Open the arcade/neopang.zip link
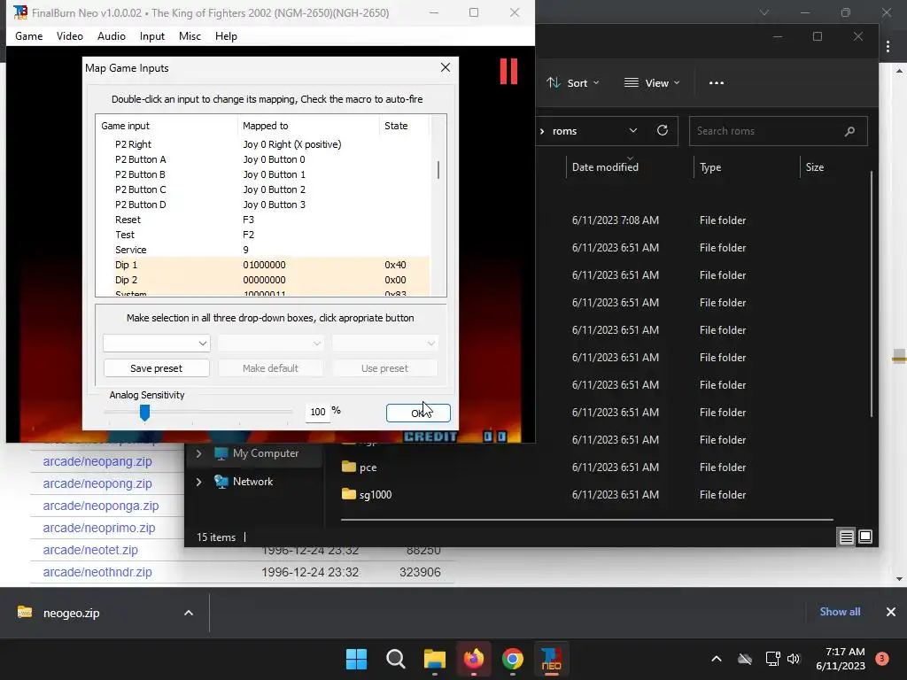The height and width of the screenshot is (680, 907). pos(97,461)
